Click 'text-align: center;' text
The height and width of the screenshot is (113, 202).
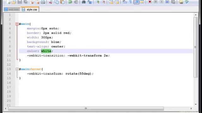coord(46,46)
